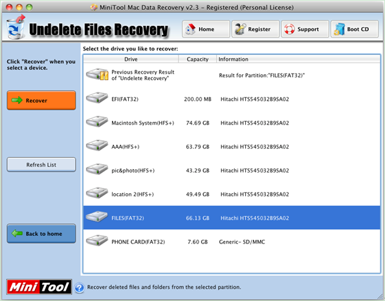
Task: Click the Home house icon
Action: tap(190, 29)
